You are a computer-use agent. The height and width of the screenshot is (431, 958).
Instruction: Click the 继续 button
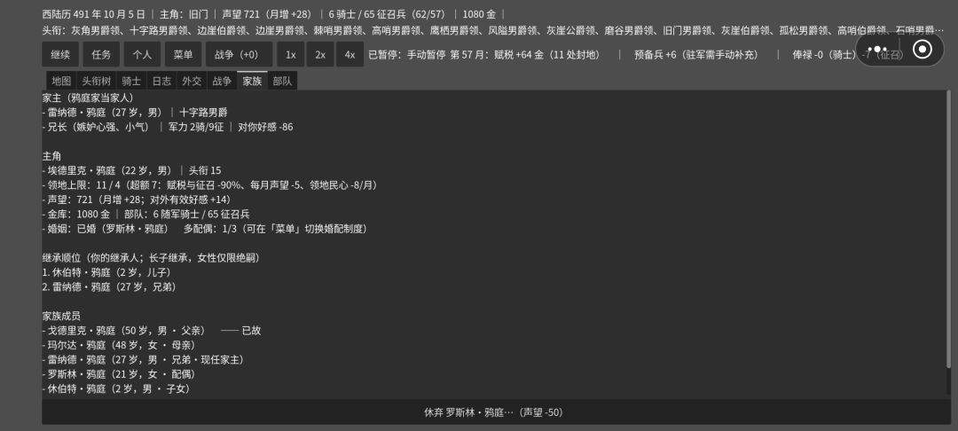point(60,54)
